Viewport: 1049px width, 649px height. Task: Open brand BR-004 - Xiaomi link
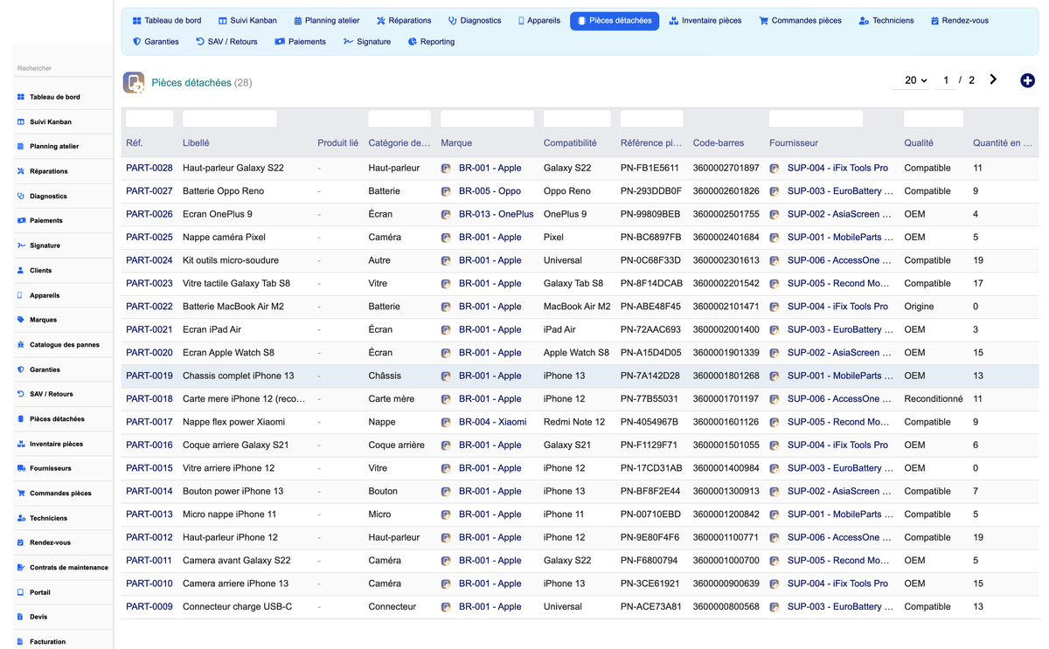coord(492,422)
